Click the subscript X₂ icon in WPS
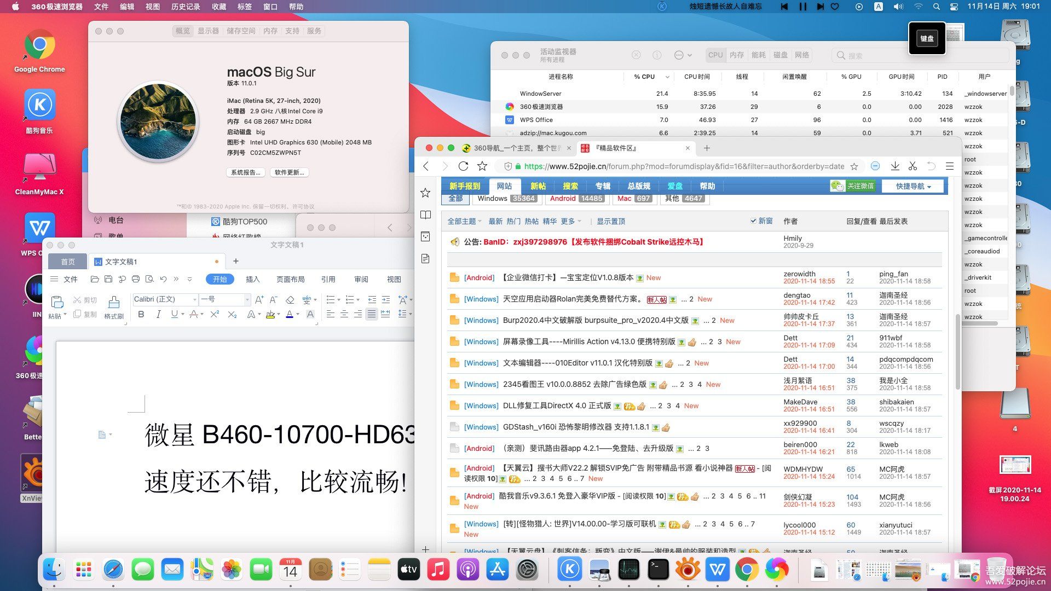The image size is (1051, 591). pos(232,314)
